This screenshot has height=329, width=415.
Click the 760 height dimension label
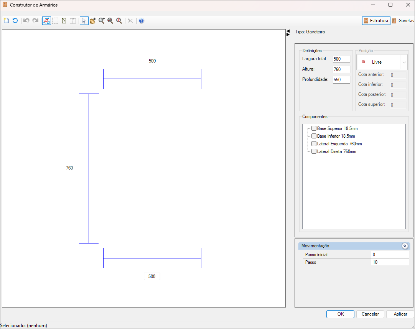(x=69, y=168)
